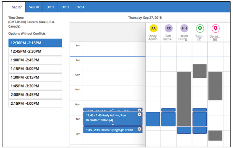Image resolution: width=233 pixels, height=148 pixels.
Task: Open the Oct 4 tab
Action: (x=80, y=7)
